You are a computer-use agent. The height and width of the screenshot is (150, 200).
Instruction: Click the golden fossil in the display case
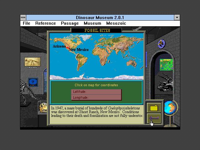(43, 108)
